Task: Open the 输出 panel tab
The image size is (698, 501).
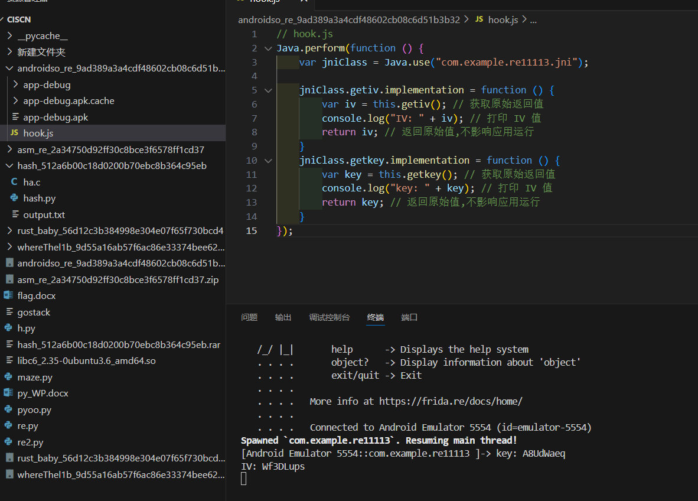Action: [x=283, y=317]
